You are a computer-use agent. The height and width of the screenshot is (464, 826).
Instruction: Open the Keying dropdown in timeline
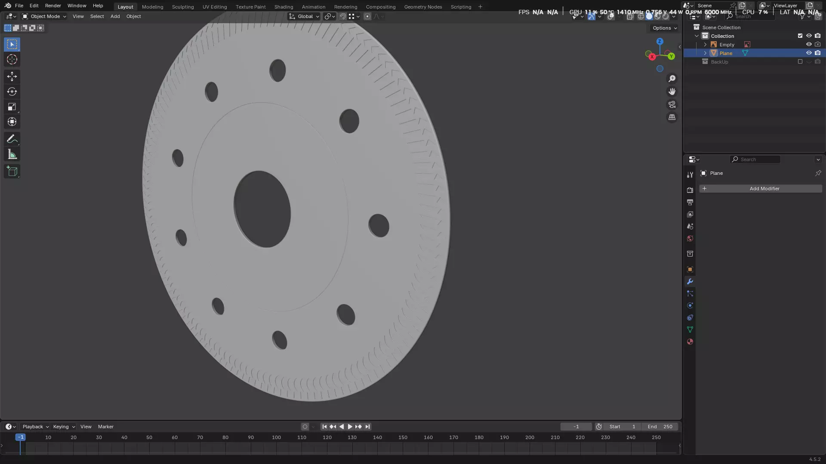(64, 427)
